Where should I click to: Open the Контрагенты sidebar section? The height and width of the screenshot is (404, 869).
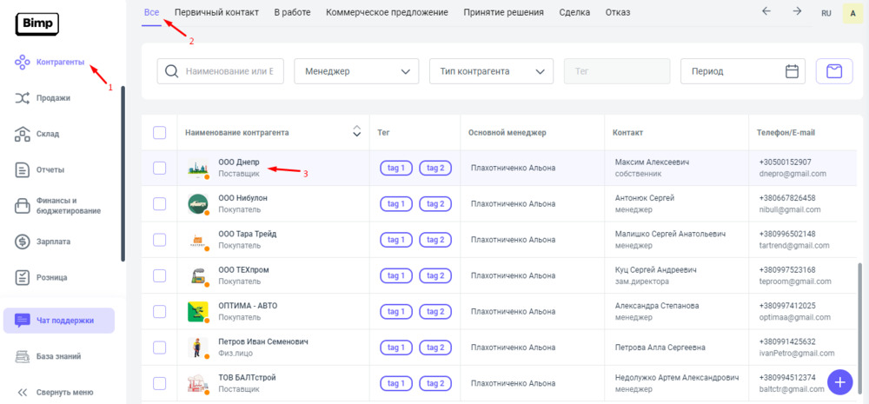point(59,63)
